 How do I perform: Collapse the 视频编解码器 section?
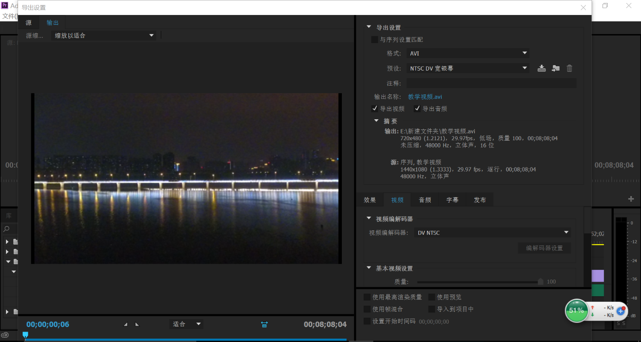[369, 218]
